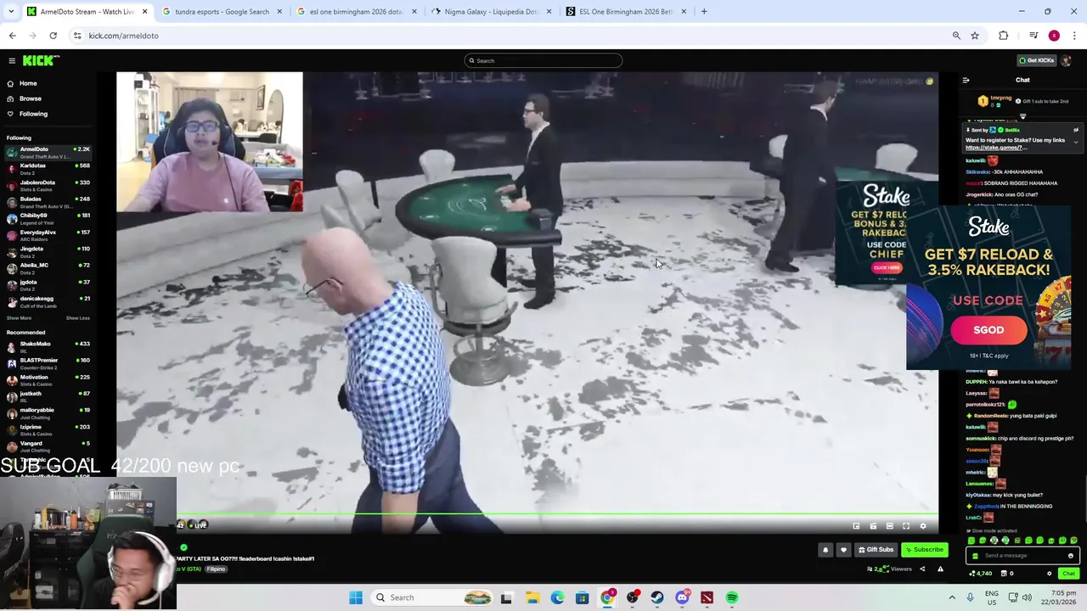
Task: Toggle notification bell for ArmelDoto
Action: [x=825, y=550]
